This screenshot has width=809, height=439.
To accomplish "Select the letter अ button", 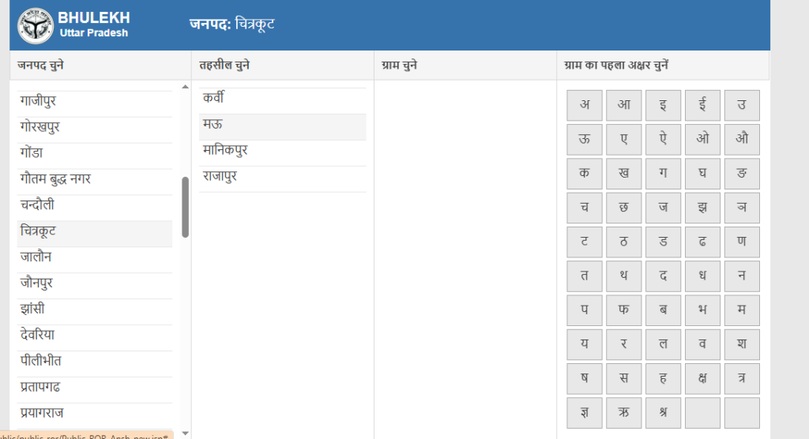I will (584, 105).
